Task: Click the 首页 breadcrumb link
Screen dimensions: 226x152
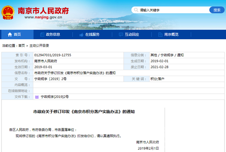Action: click(22, 46)
